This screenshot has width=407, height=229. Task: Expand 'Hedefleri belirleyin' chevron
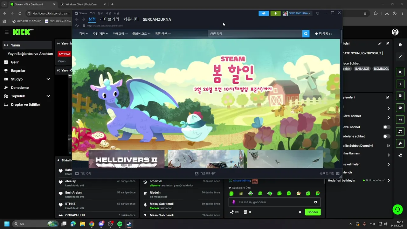[x=389, y=181]
